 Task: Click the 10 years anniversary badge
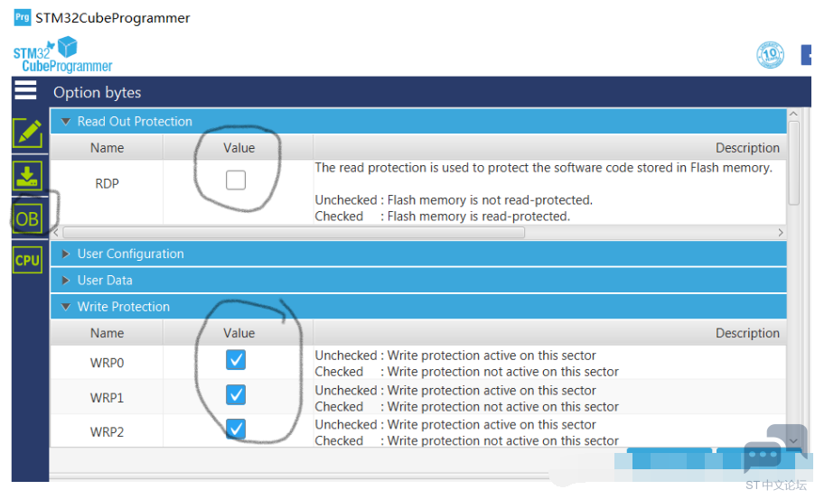coord(770,54)
